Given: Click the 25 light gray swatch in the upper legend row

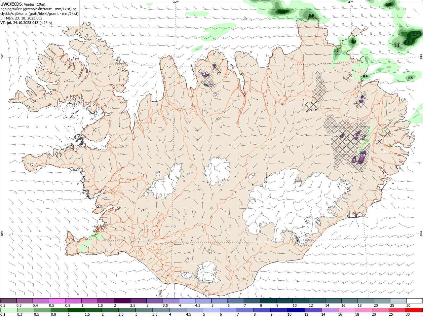Looking at the screenshot, I should pos(398,301).
